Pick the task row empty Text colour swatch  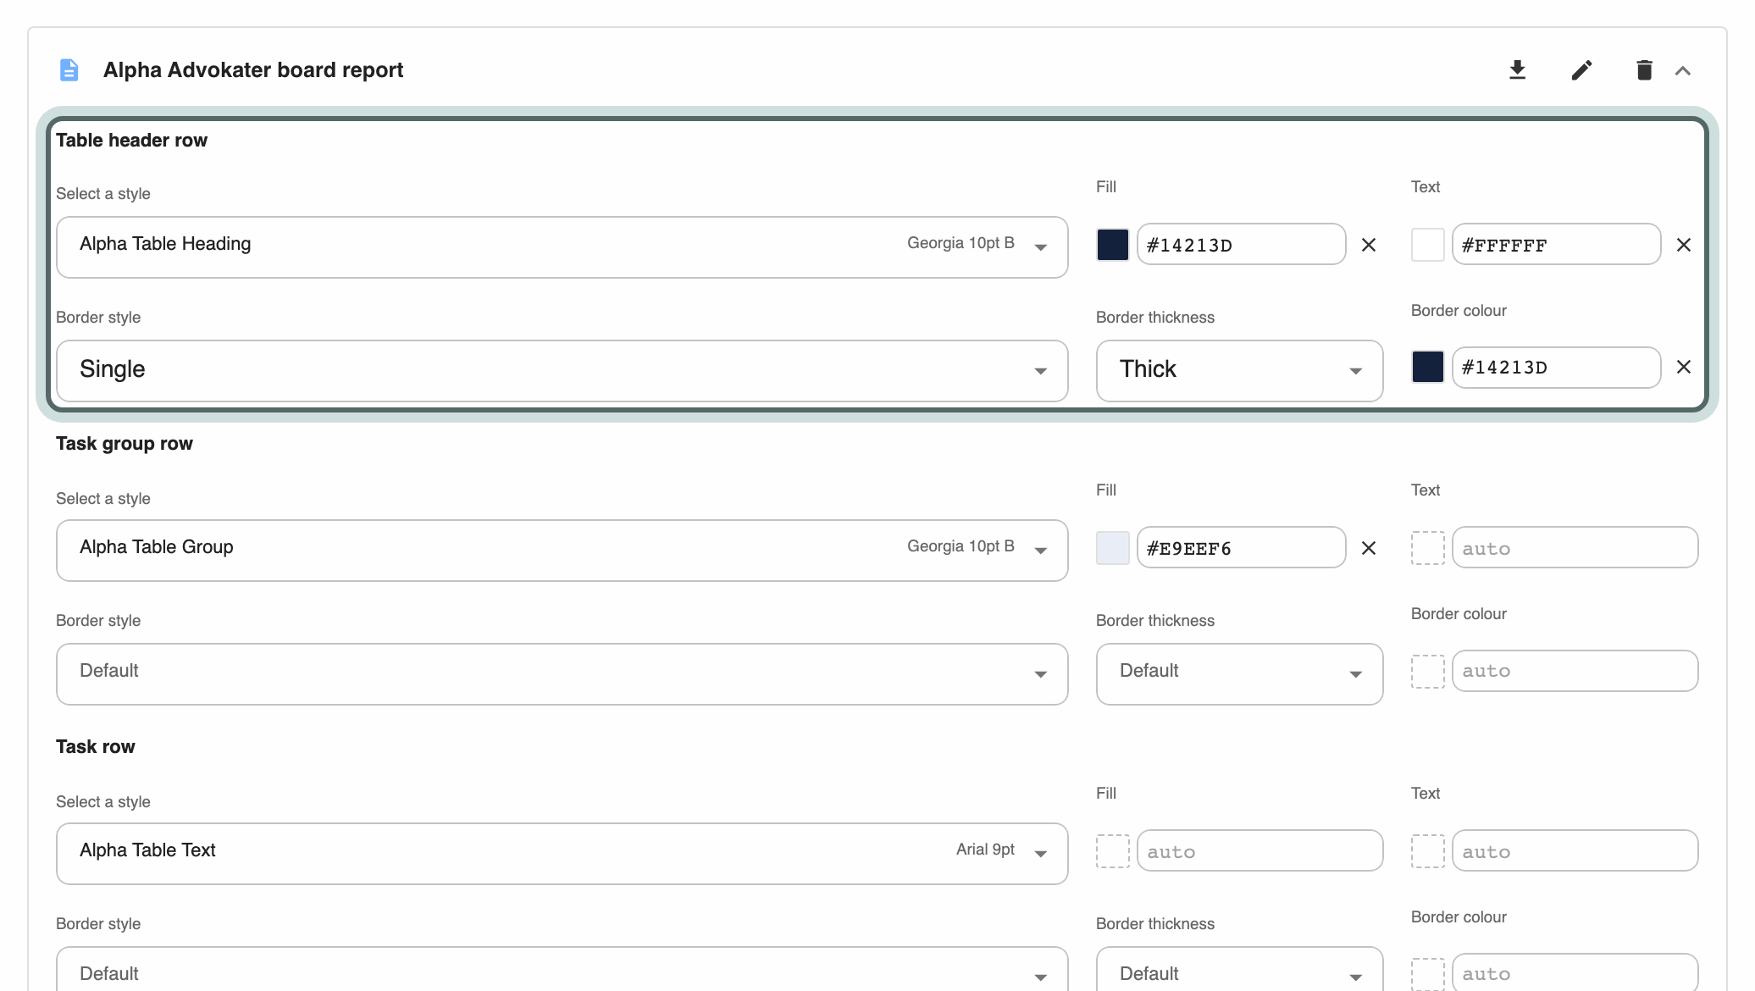pos(1428,851)
